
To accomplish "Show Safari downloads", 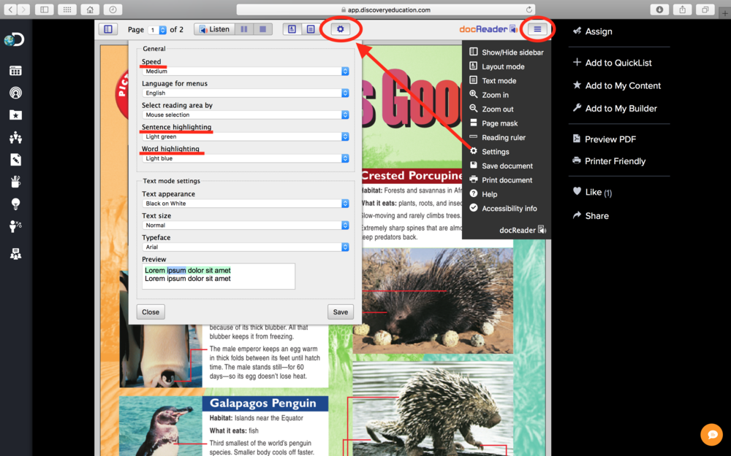I will click(x=659, y=9).
